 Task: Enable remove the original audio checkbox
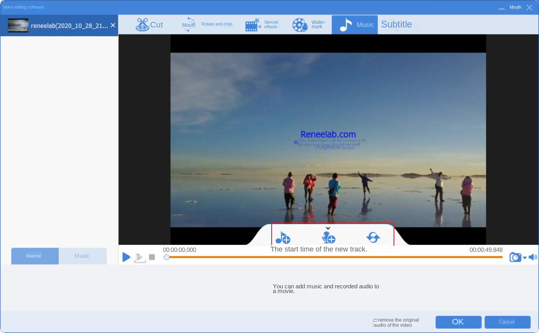tap(375, 320)
